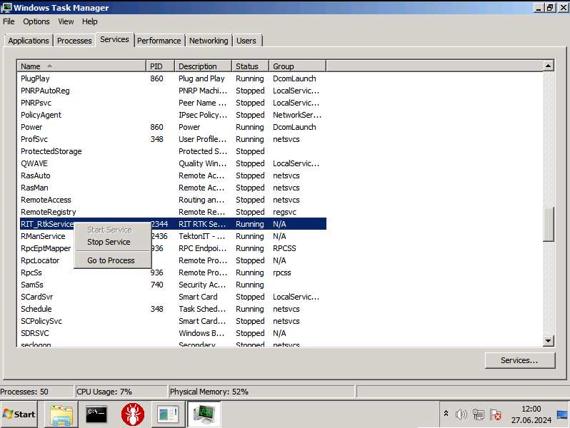Sort services by the Status column header
Image resolution: width=570 pixels, height=428 pixels.
coord(249,66)
